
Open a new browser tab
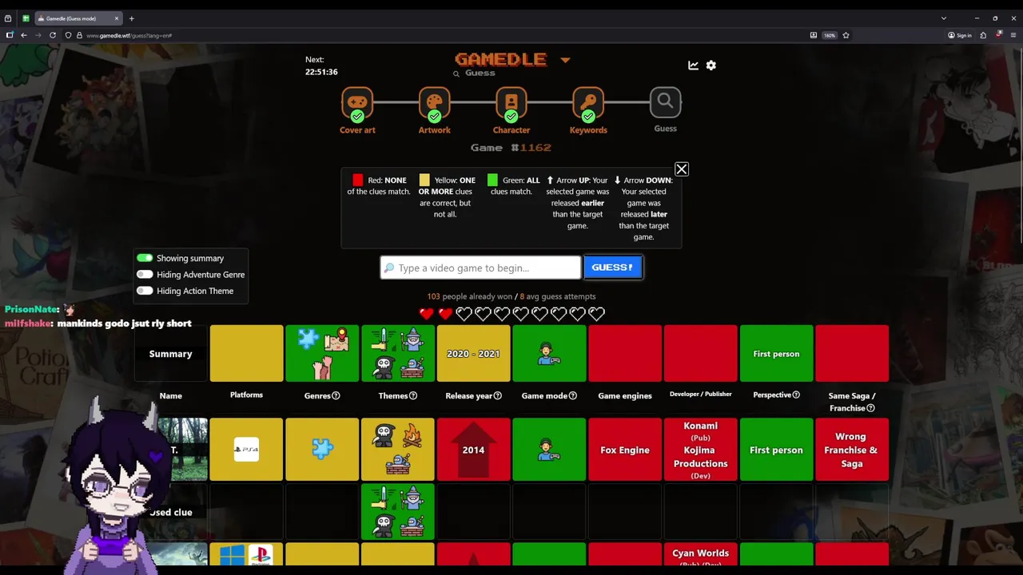(x=131, y=18)
